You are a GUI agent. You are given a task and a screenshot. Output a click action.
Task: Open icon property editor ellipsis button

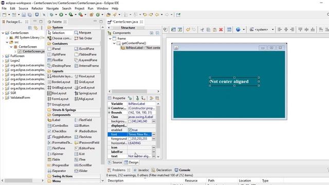tap(154, 147)
